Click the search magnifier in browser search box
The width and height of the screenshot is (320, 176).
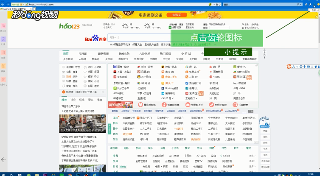tap(298, 4)
